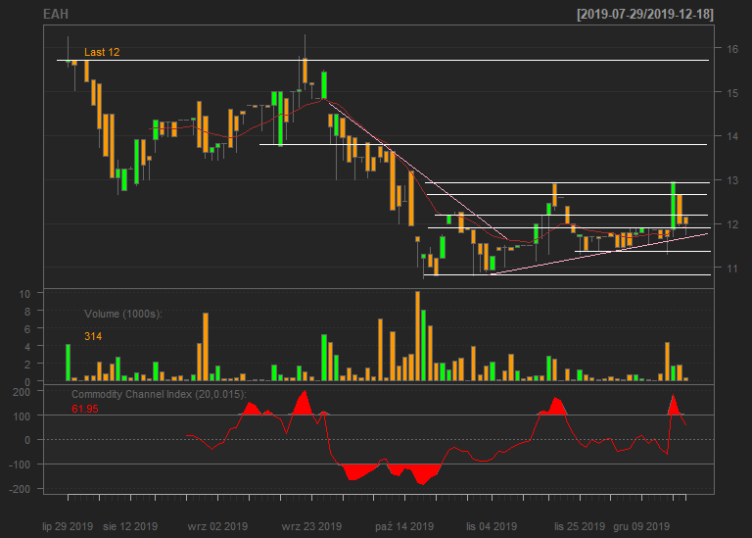Click price axis label 11
This screenshot has height=538, width=752.
pos(732,269)
